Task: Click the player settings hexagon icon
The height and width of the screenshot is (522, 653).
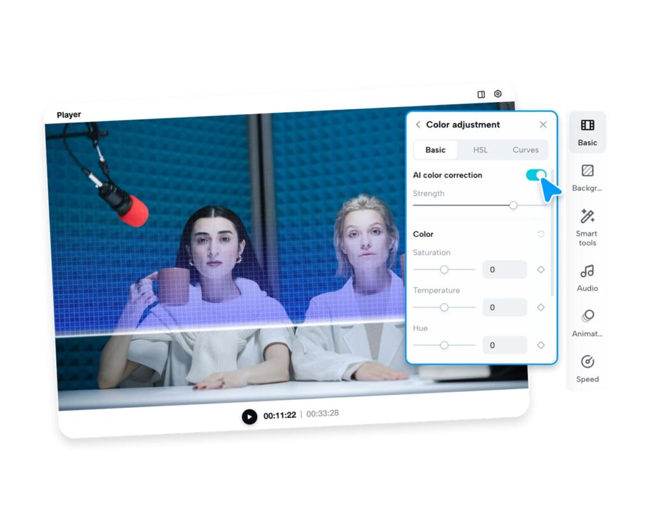Action: [x=498, y=94]
